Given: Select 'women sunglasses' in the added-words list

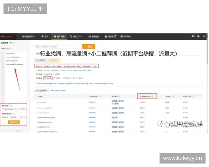Looking at the screenshot, I should point(13,57).
